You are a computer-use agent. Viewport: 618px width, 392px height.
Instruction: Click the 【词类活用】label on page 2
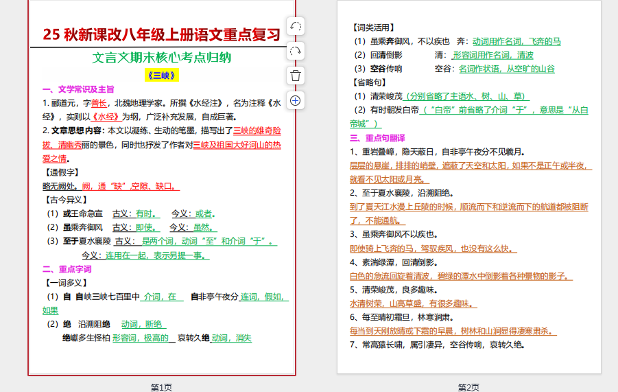point(372,27)
